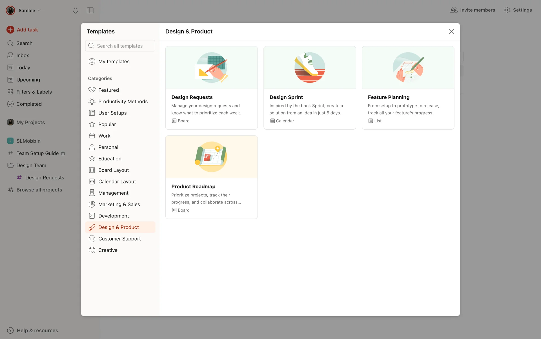This screenshot has height=339, width=541.
Task: Open the Completed checkmark view
Action: 10,104
